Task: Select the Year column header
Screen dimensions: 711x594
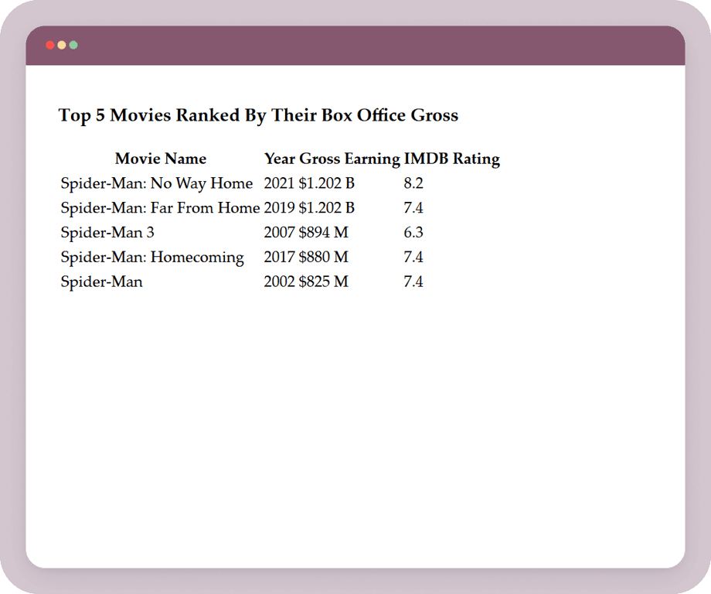Action: 280,159
